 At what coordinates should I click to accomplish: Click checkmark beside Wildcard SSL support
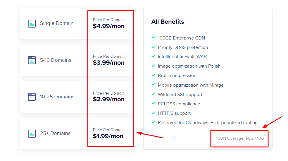[153, 94]
